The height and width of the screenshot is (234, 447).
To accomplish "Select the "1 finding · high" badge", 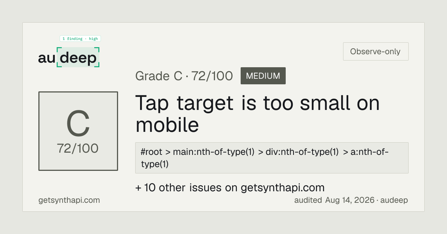I will (80, 39).
